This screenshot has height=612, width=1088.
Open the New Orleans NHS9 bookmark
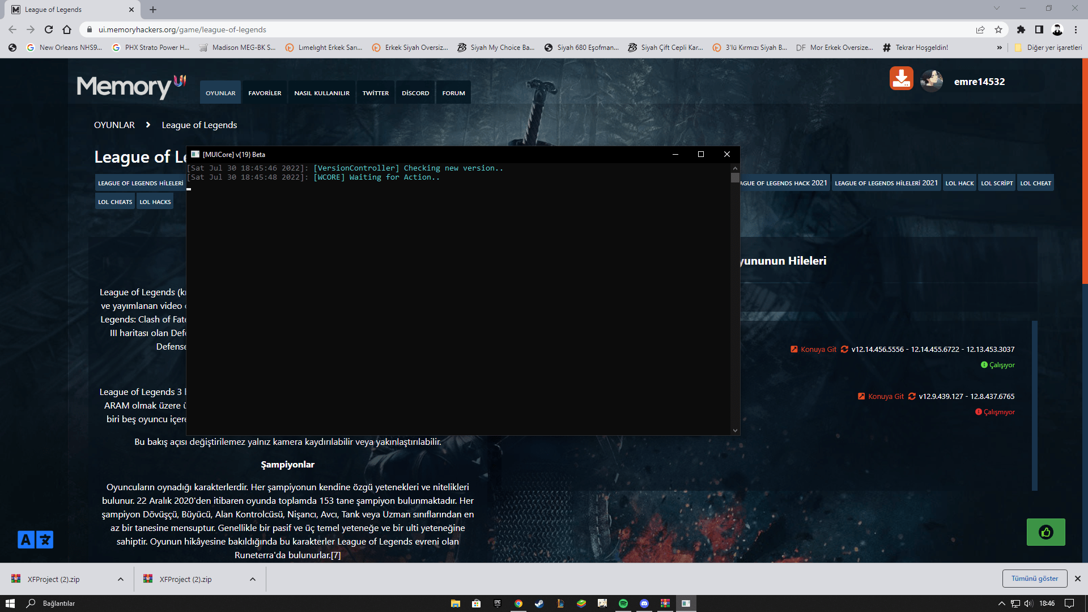click(x=64, y=48)
